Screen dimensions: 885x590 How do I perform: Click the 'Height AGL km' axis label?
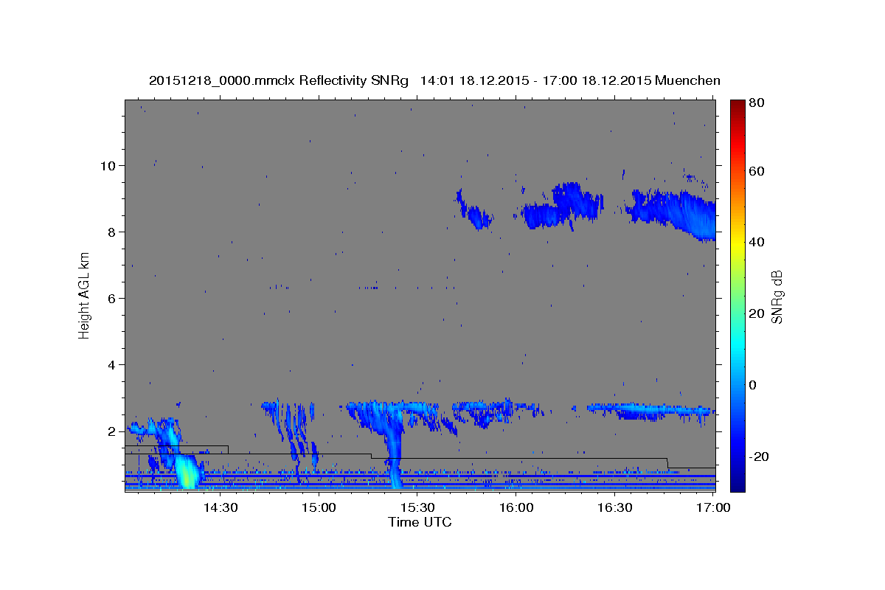tap(84, 295)
